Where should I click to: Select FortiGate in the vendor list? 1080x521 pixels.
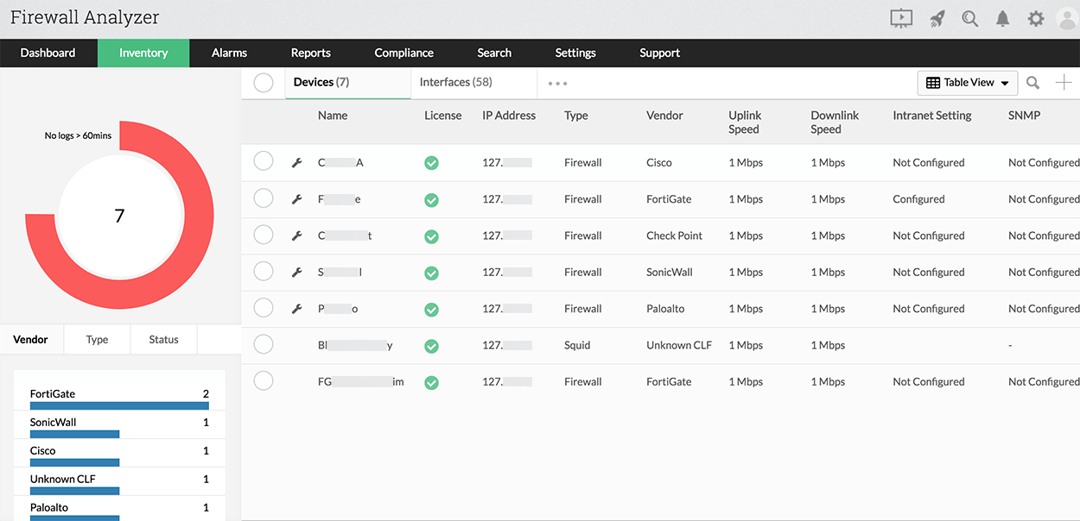(x=54, y=393)
